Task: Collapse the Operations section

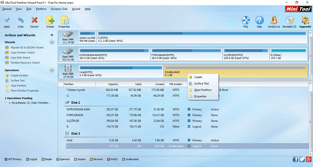Action: pos(52,70)
